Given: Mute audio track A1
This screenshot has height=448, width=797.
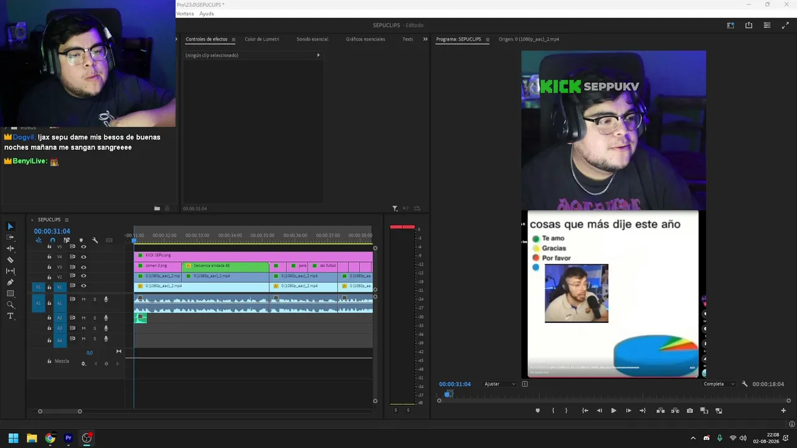Looking at the screenshot, I should [x=83, y=299].
